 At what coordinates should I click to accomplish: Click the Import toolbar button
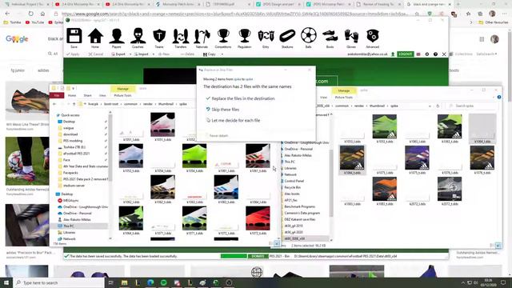[x=141, y=54]
